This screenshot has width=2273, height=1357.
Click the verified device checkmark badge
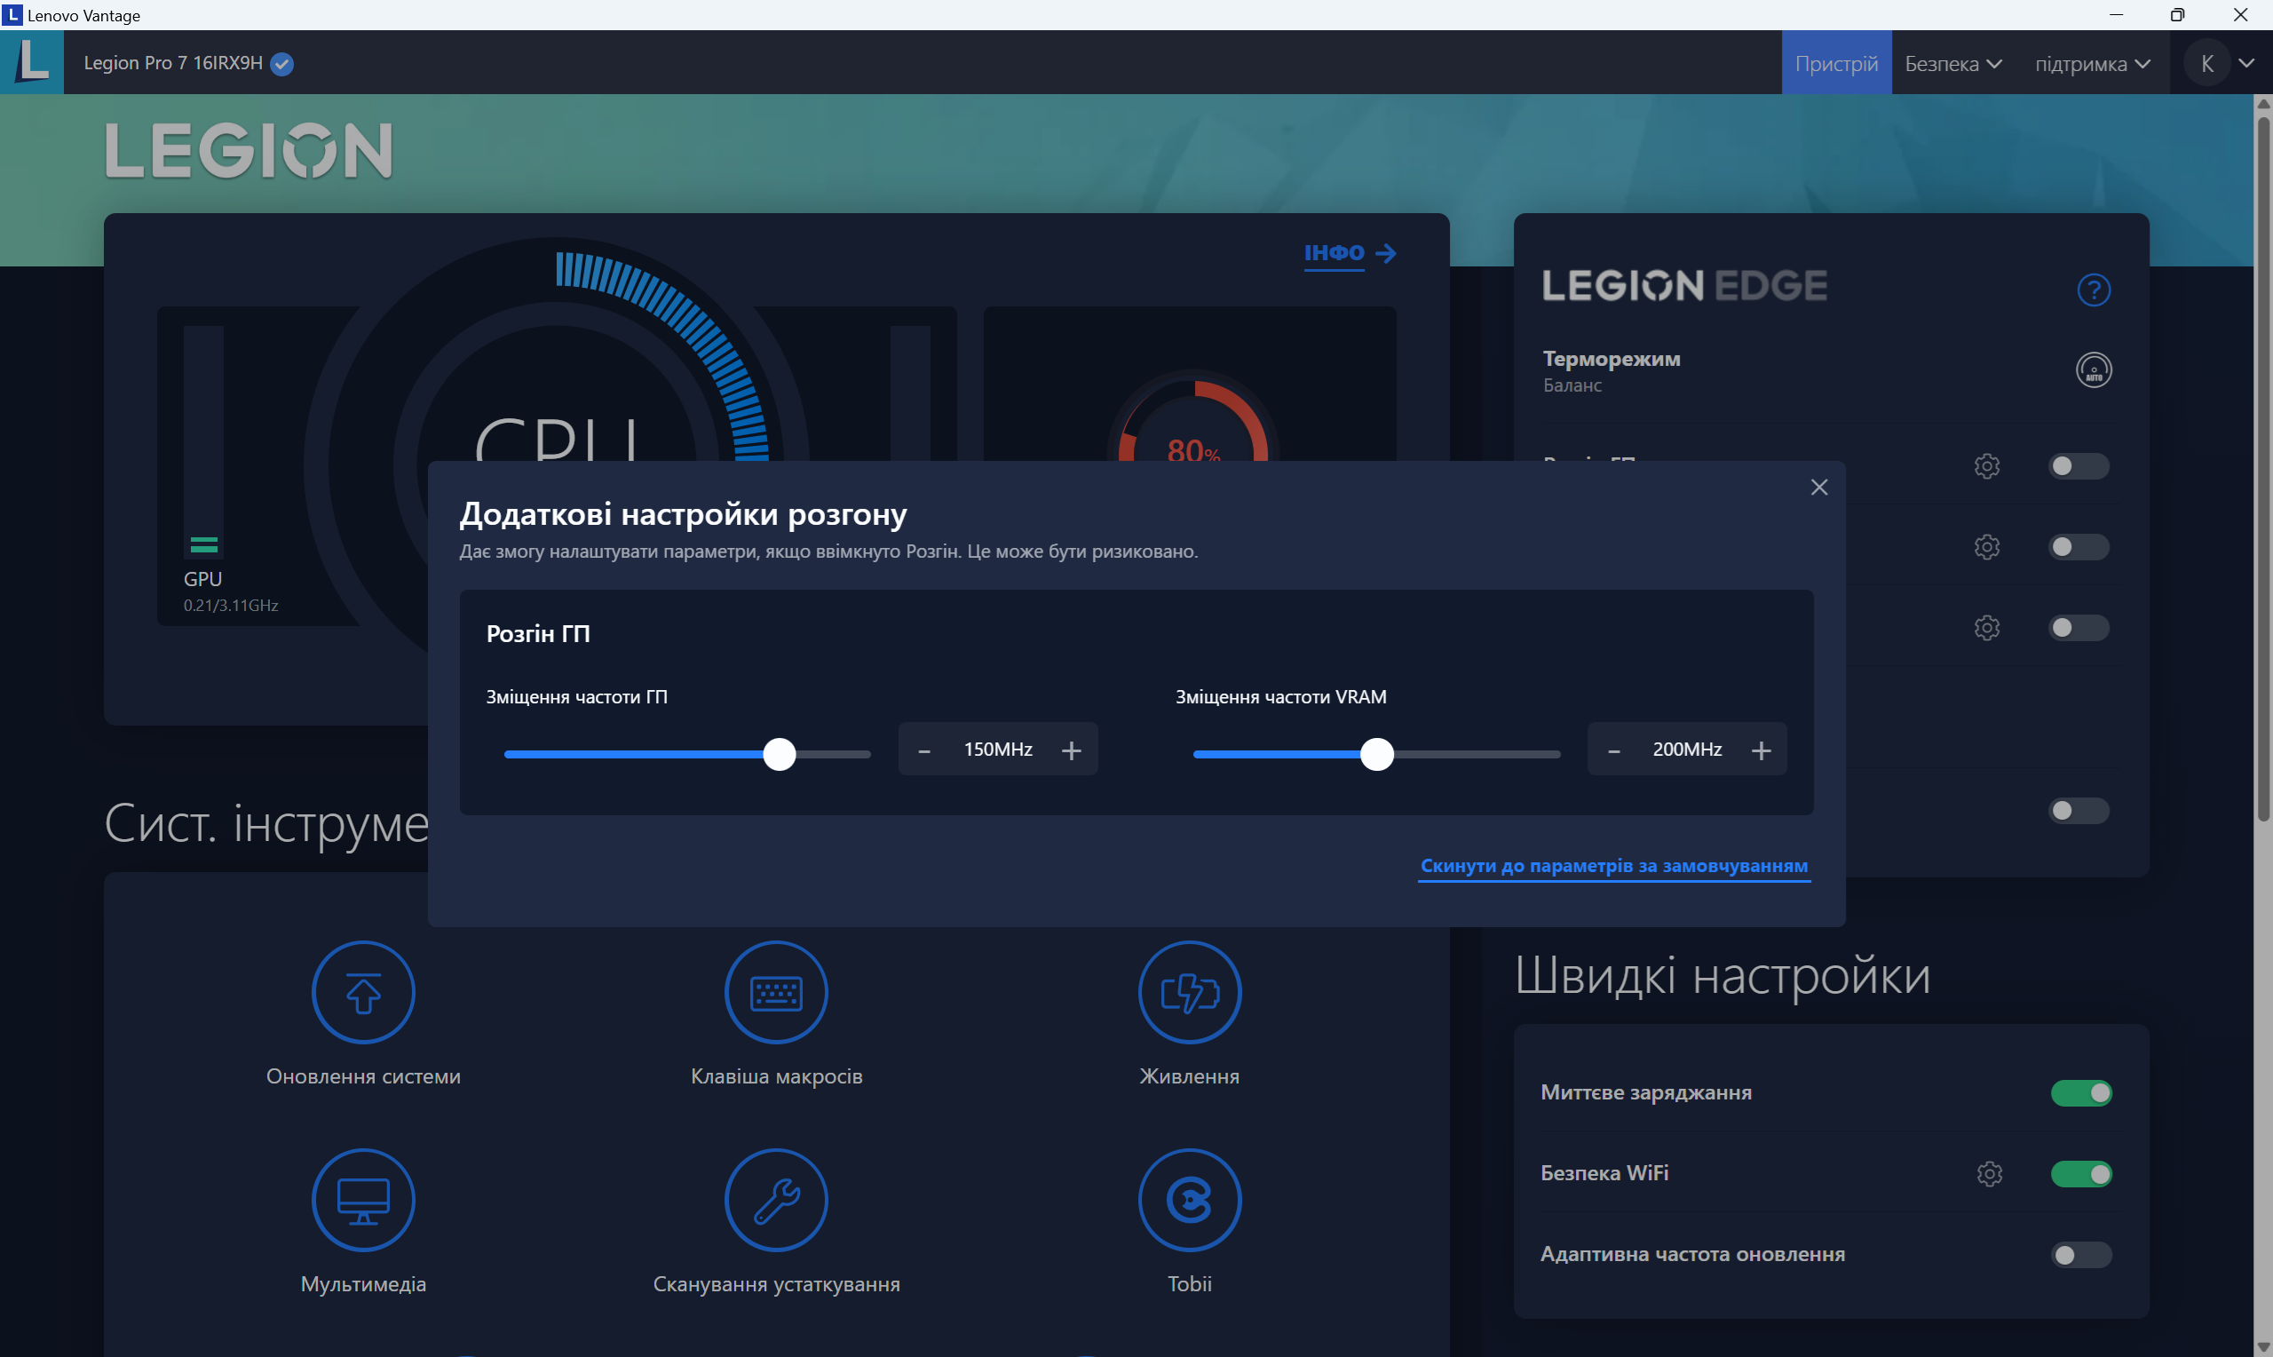point(281,63)
